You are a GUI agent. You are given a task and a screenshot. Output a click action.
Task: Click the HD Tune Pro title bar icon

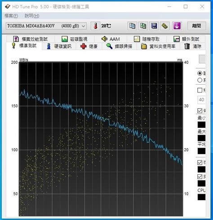point(8,7)
